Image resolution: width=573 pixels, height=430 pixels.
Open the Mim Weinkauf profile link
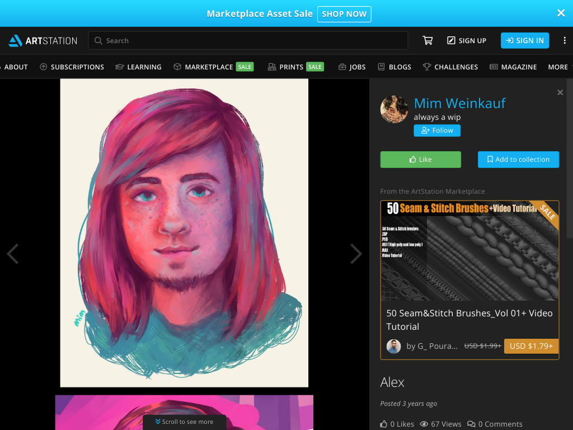pos(459,104)
